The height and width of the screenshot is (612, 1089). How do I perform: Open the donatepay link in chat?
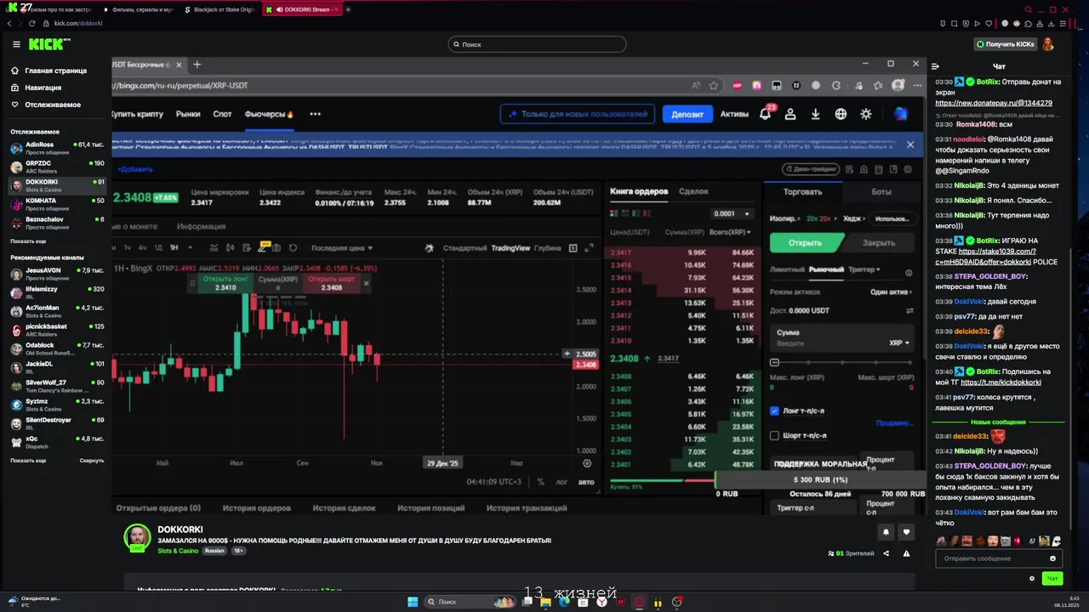(x=994, y=103)
